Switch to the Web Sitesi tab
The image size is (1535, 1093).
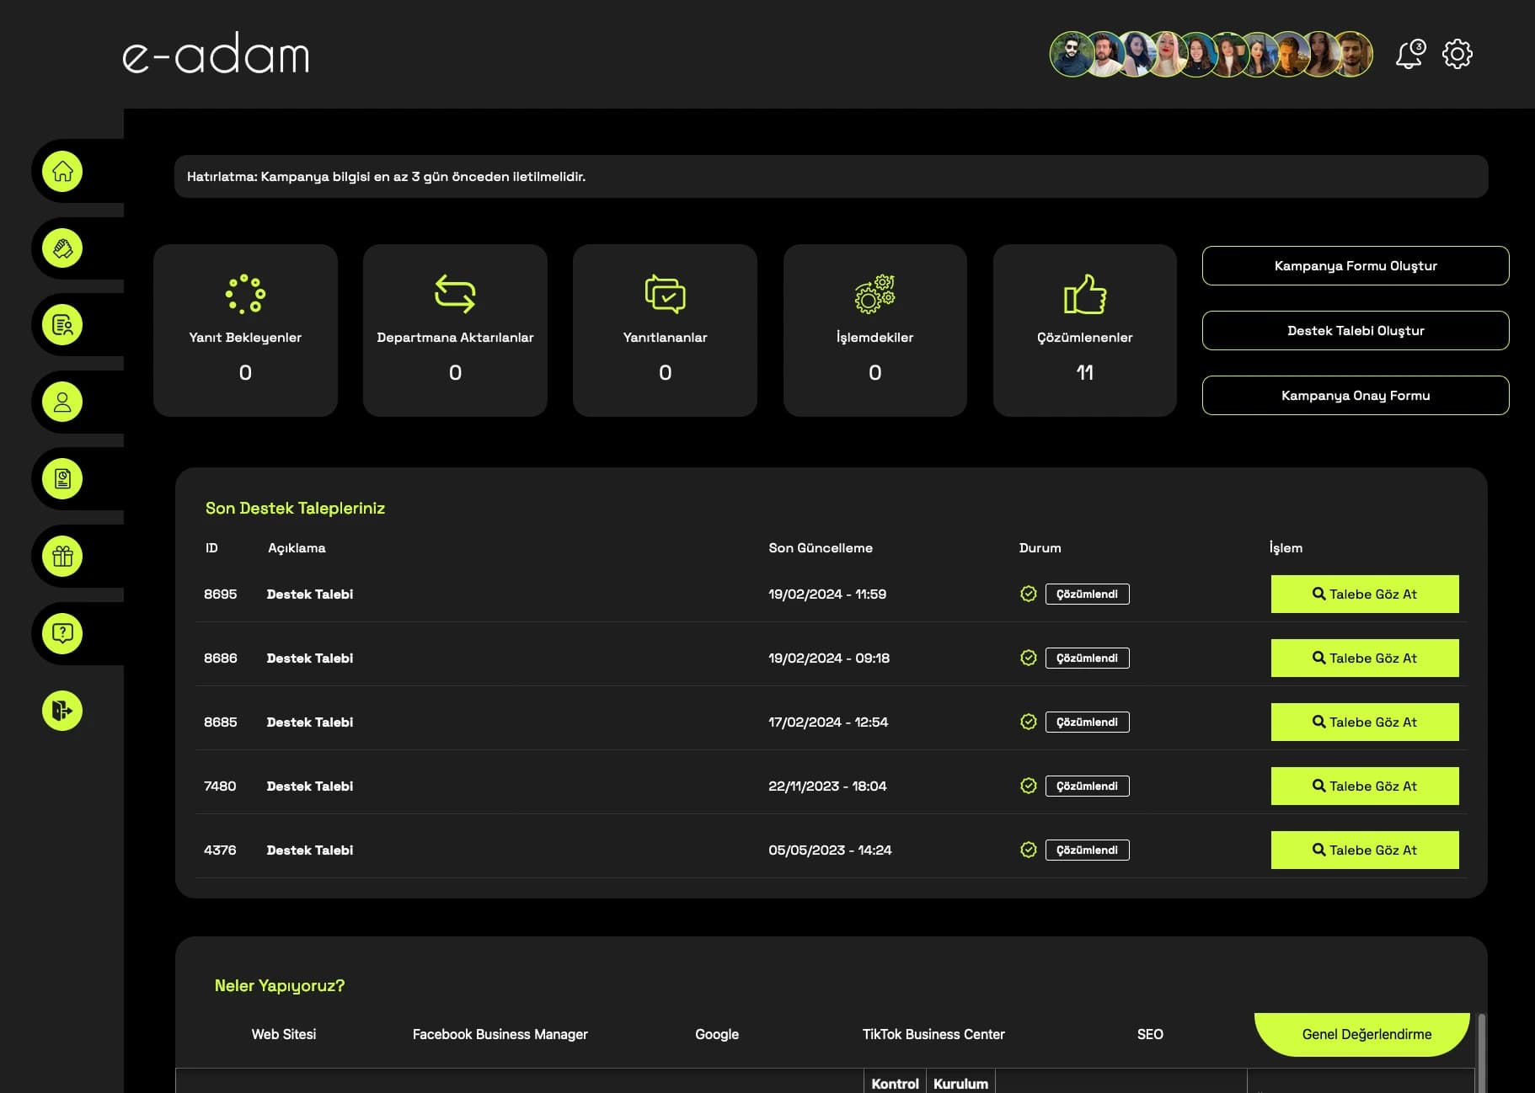[284, 1034]
